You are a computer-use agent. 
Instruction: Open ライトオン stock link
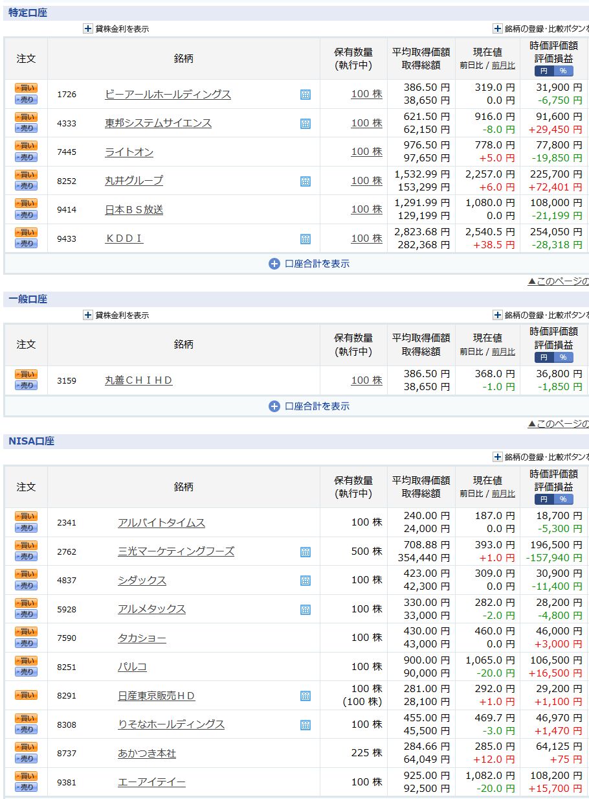click(x=129, y=152)
